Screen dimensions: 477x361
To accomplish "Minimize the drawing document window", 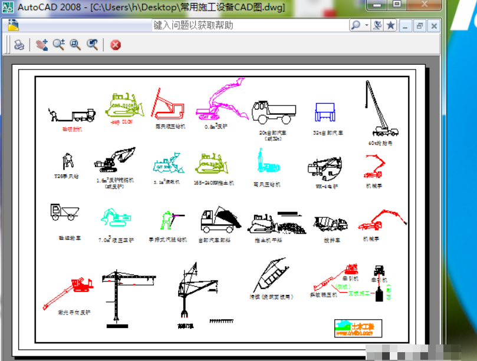I will coord(405,26).
